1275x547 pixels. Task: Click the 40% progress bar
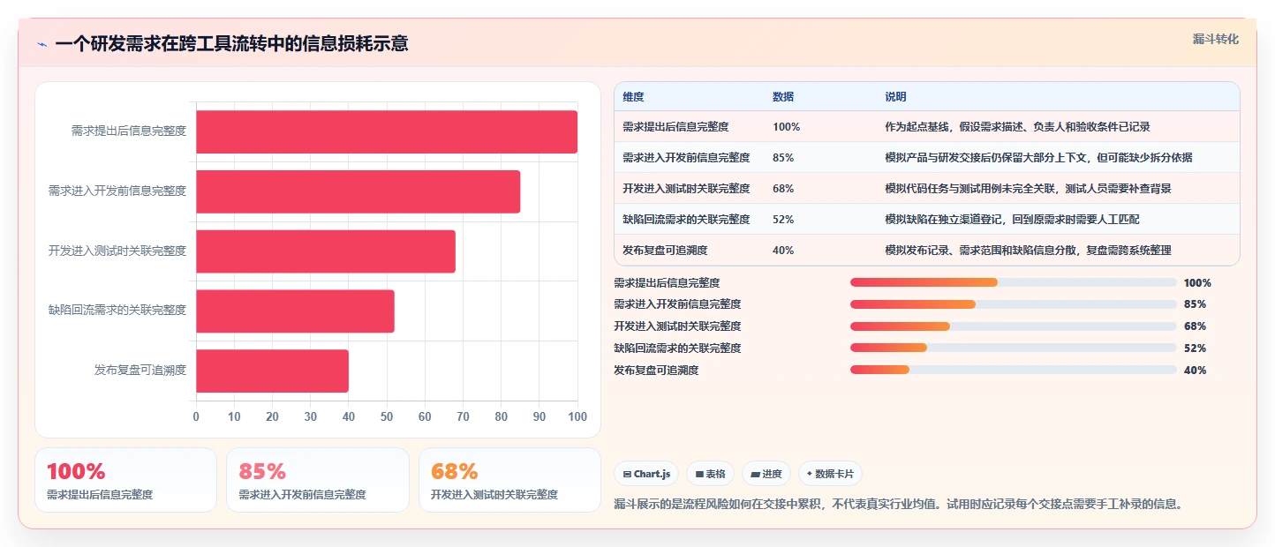(x=1013, y=371)
